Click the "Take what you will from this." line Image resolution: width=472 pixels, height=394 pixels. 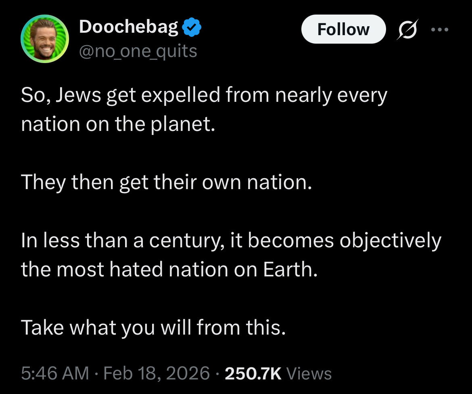click(153, 327)
